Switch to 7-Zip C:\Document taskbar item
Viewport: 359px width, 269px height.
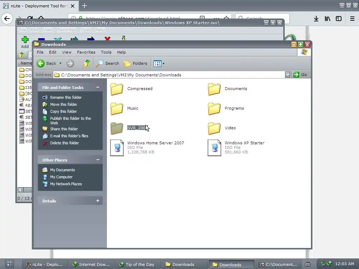click(x=278, y=264)
